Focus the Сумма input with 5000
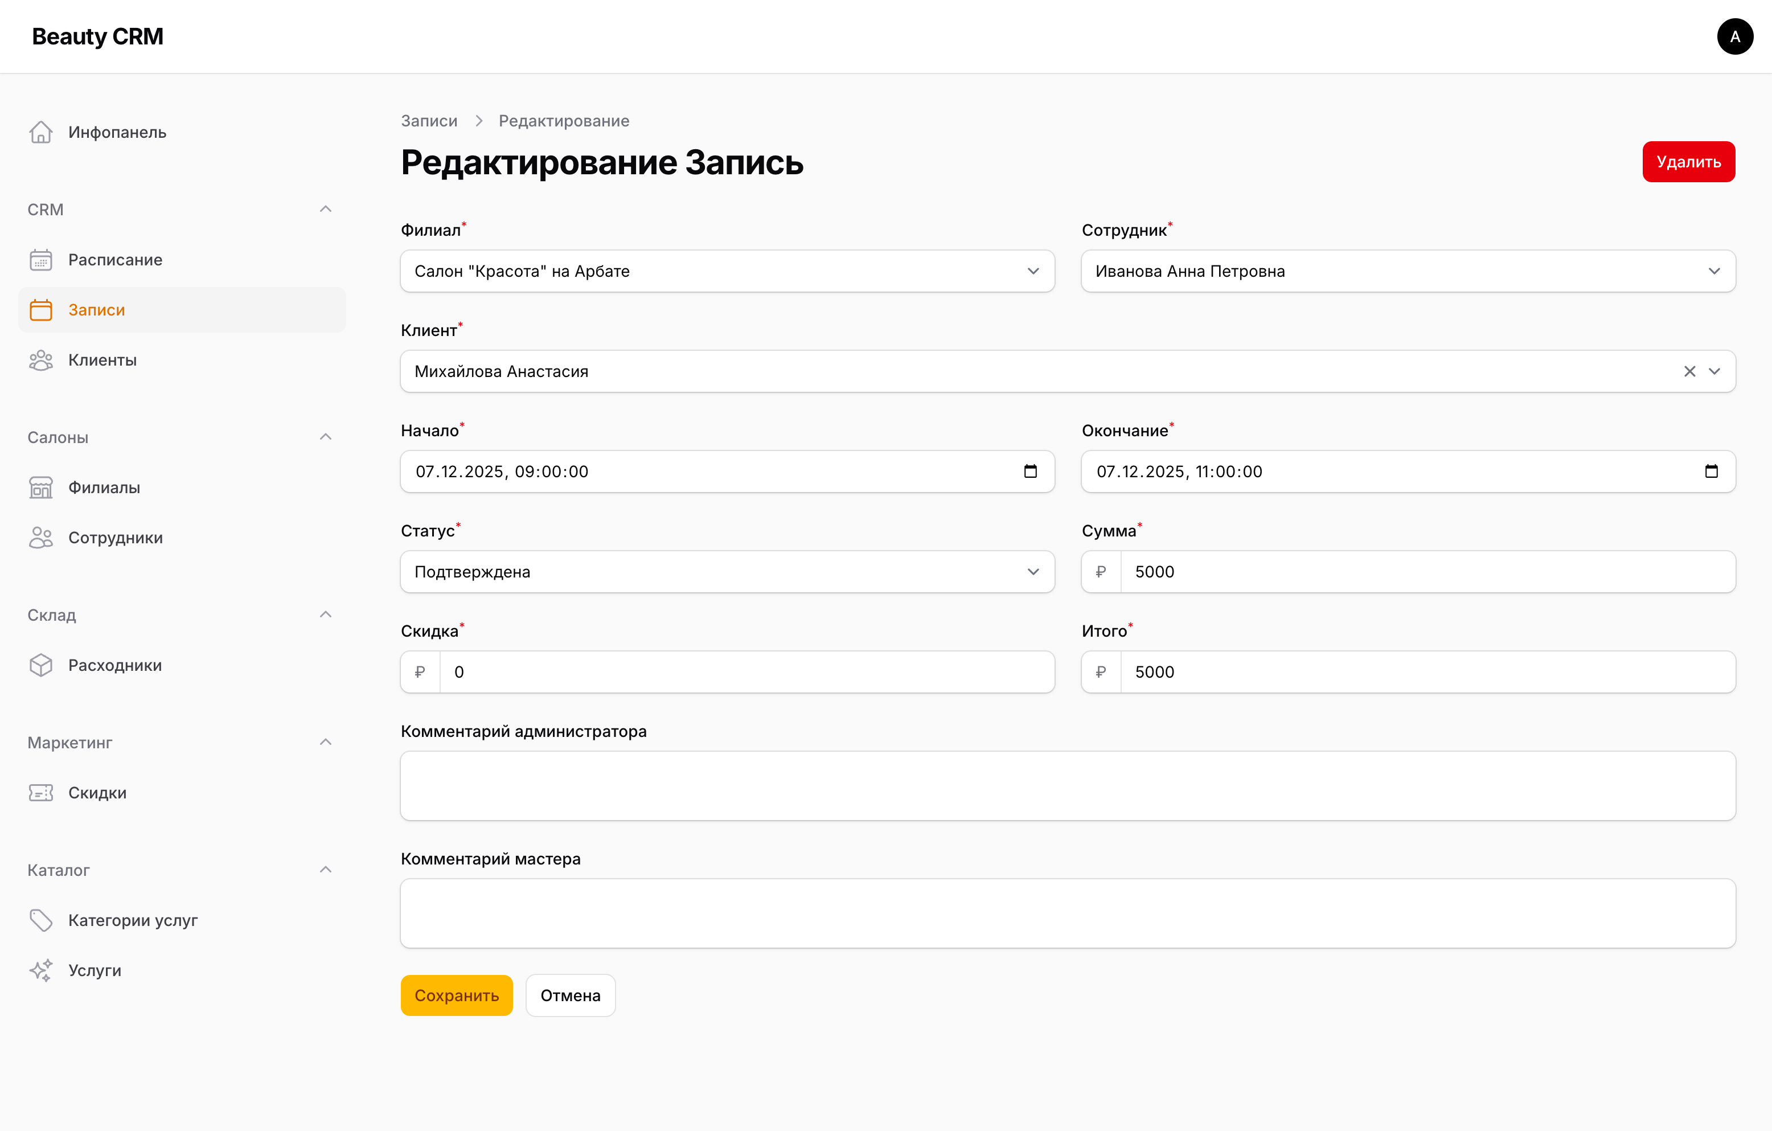 (1428, 572)
